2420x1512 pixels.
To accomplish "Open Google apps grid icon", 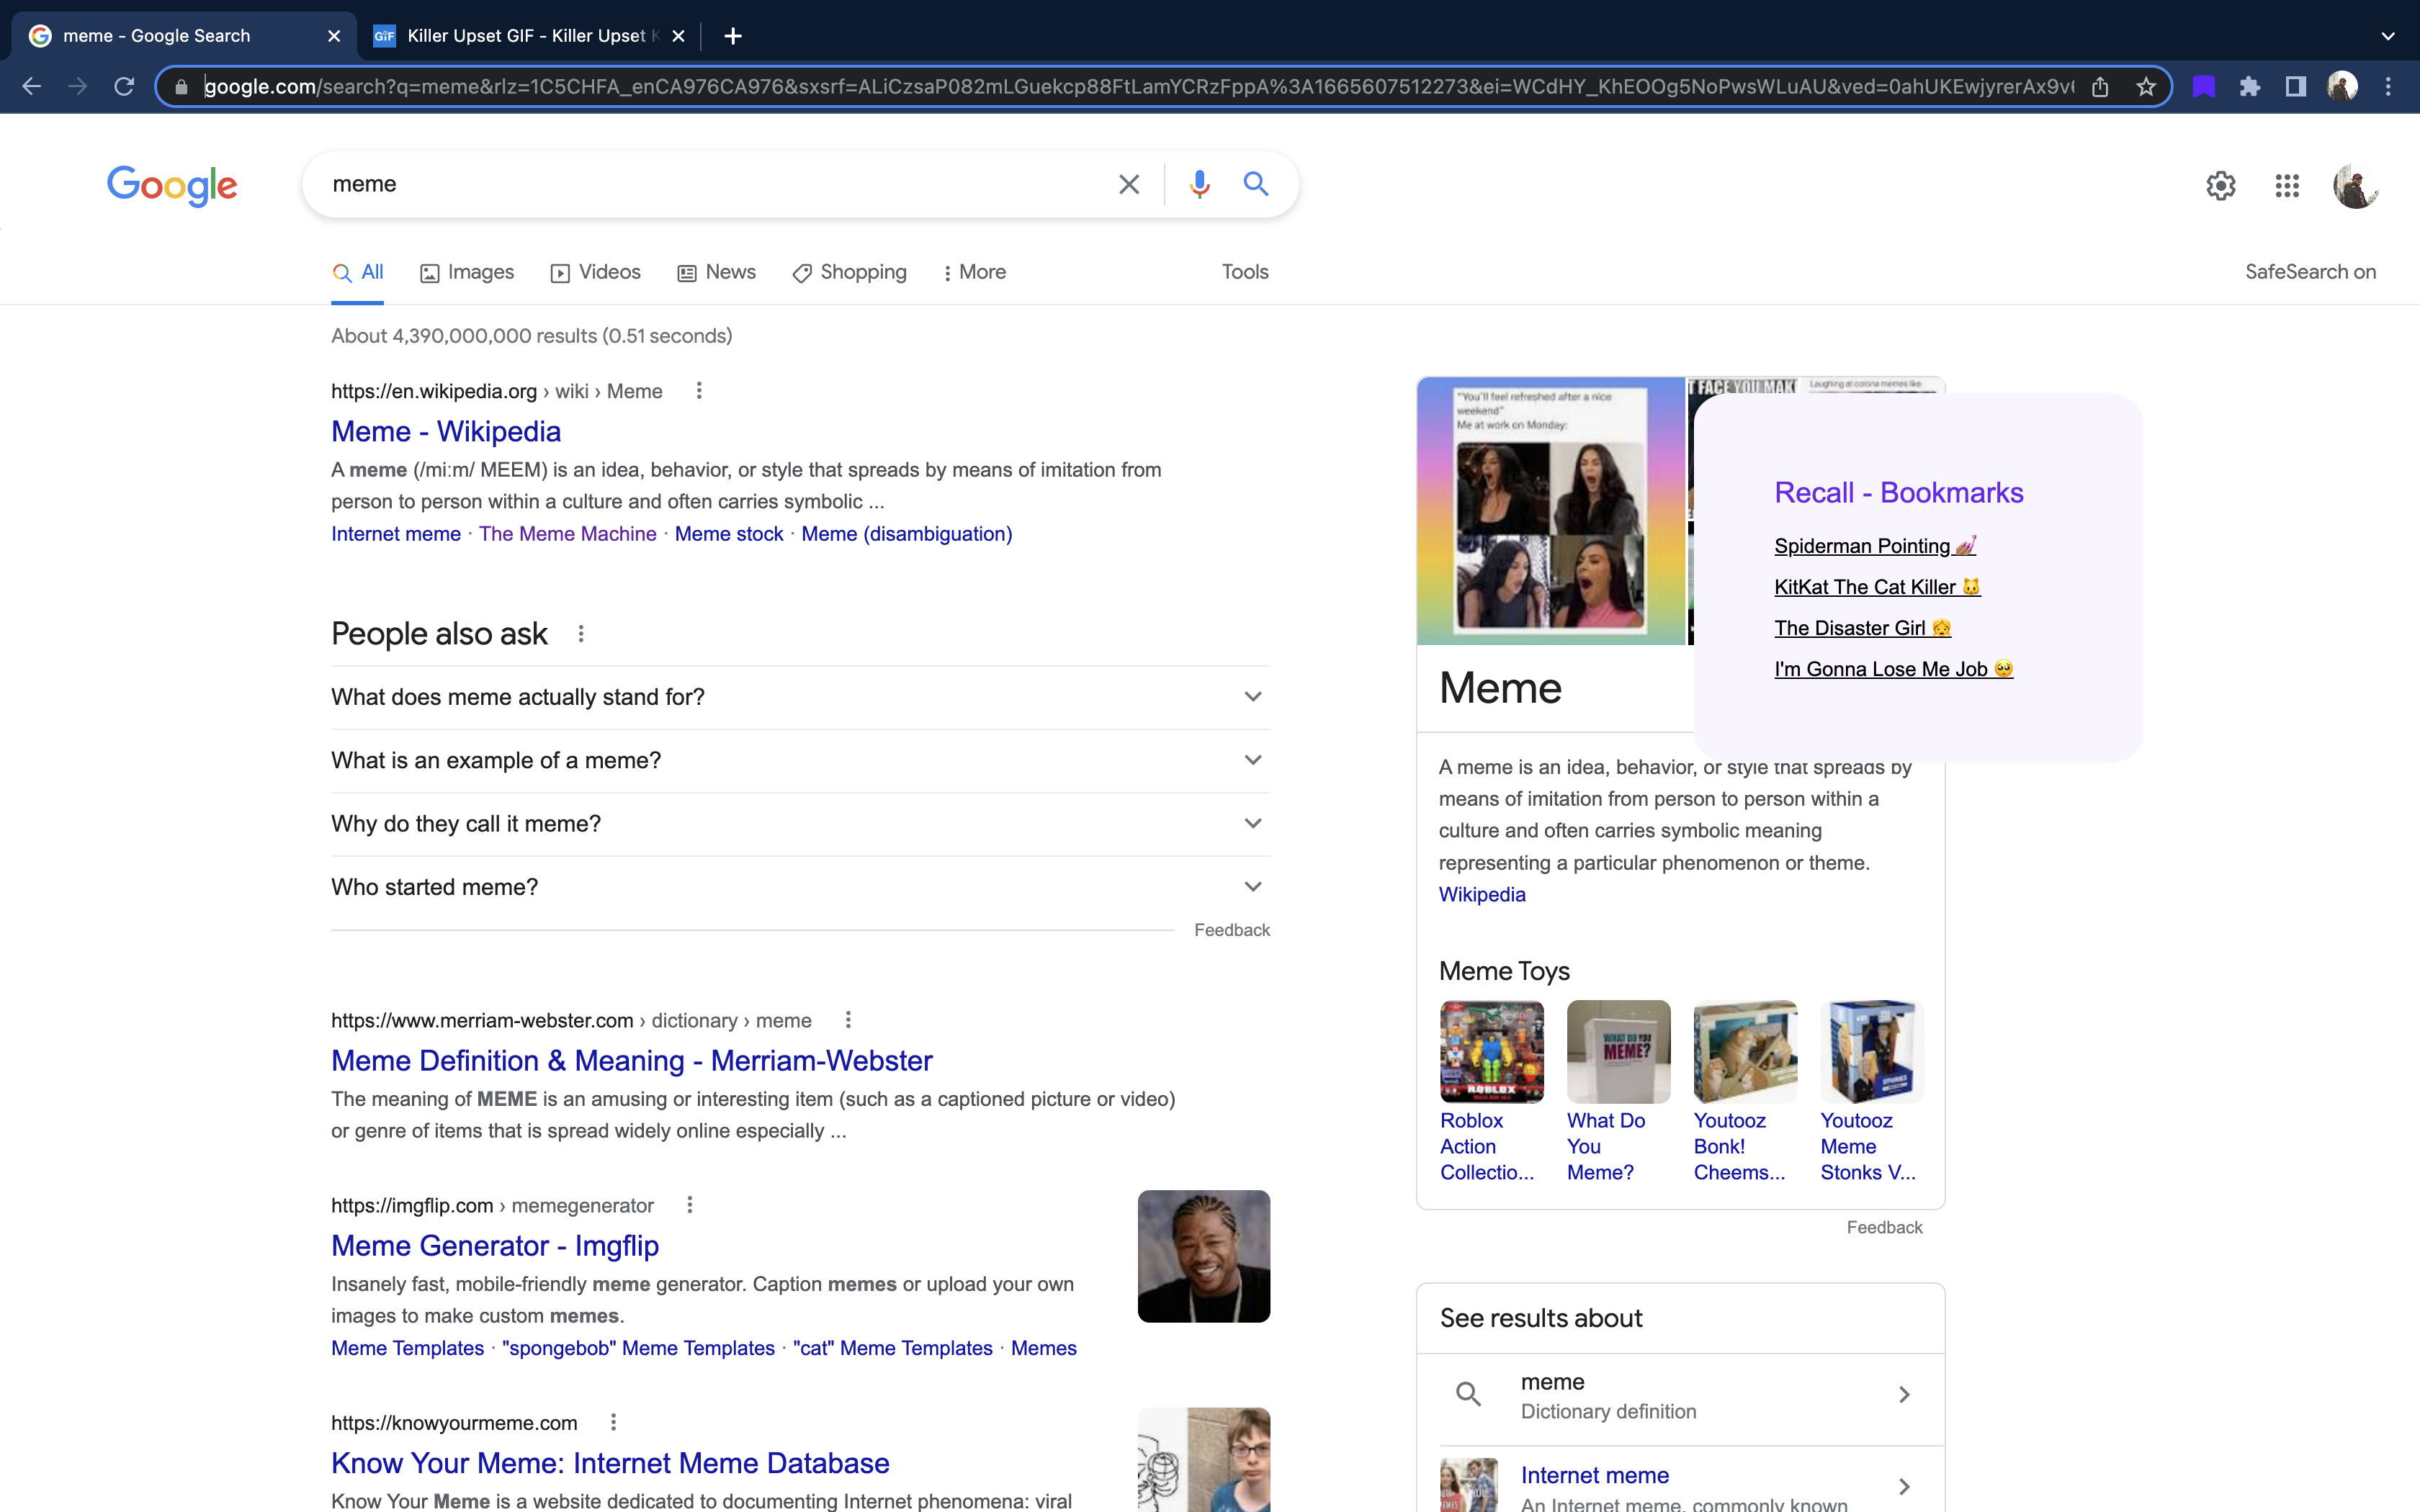I will [x=2287, y=186].
